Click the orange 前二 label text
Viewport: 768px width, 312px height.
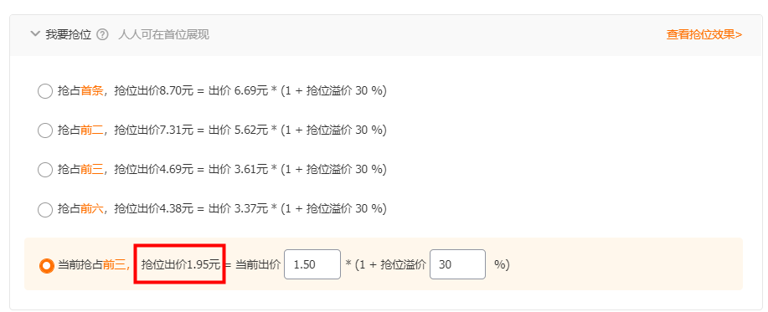pyautogui.click(x=92, y=130)
